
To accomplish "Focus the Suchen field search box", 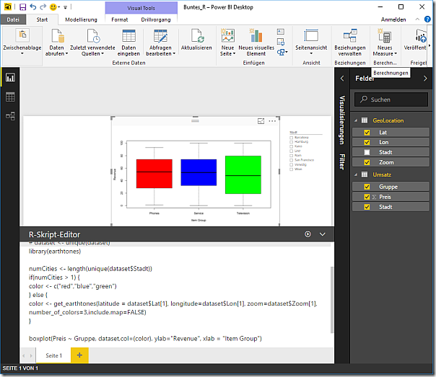I will pos(391,99).
